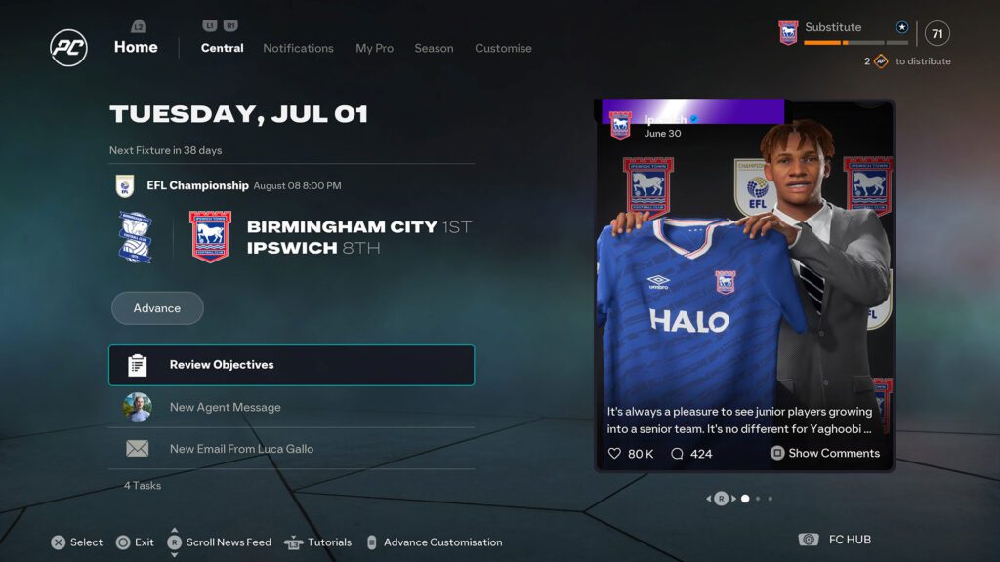Viewport: 1000px width, 562px height.
Task: Select the second news feed page dot
Action: (x=758, y=499)
